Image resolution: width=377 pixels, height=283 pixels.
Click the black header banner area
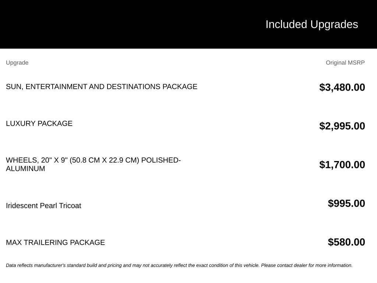coord(188,24)
